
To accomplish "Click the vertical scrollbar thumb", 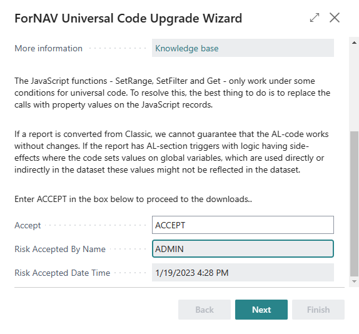I will point(354,204).
